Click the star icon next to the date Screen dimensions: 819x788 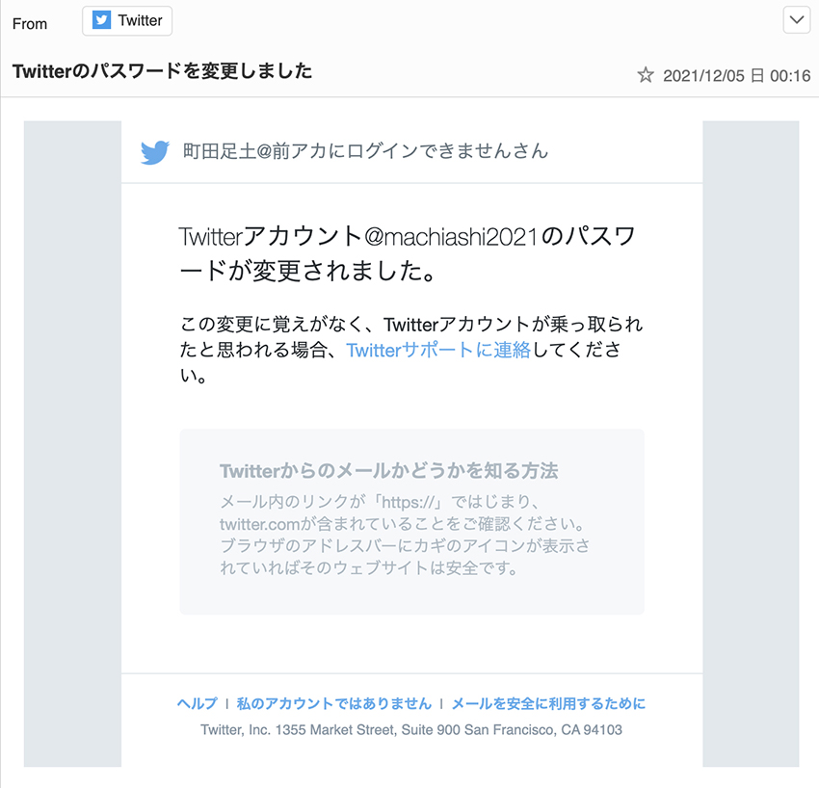[x=645, y=74]
